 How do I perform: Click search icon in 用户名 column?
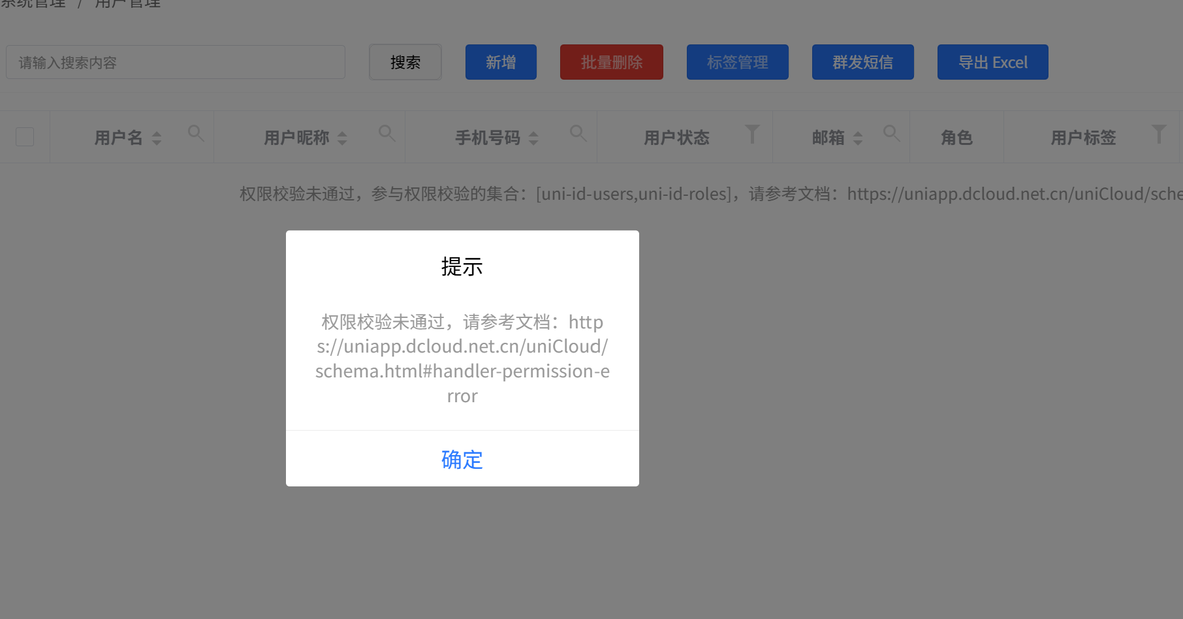point(196,134)
